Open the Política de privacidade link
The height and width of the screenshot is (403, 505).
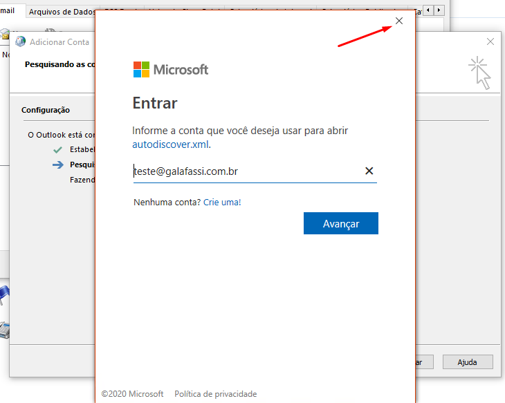[x=215, y=394]
